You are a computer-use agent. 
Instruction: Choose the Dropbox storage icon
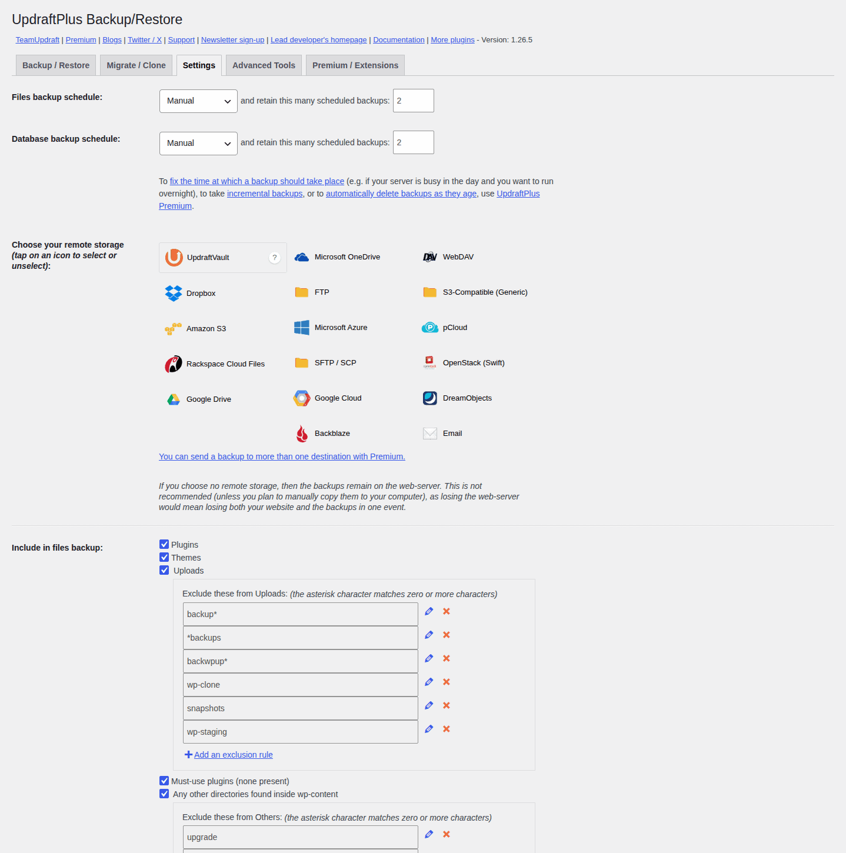174,293
